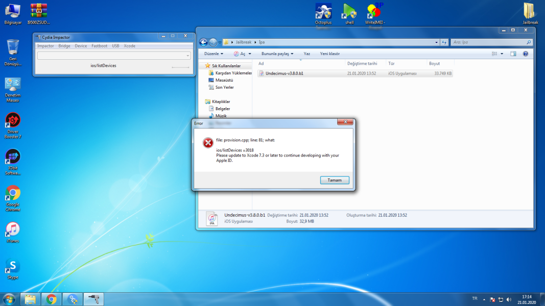Select the Undecimus-v3.8.0.b1 file
This screenshot has width=545, height=306.
click(x=284, y=73)
